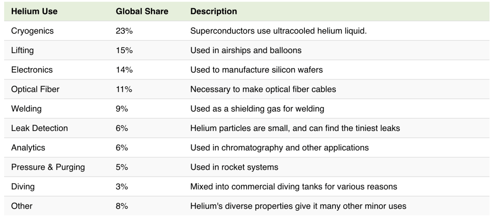Click the Description column header
The image size is (491, 223).
tap(214, 11)
